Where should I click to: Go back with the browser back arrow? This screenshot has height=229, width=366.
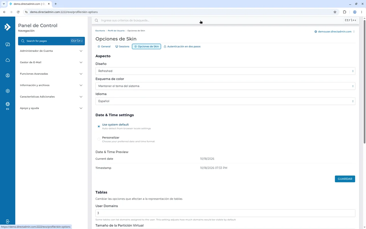click(4, 12)
